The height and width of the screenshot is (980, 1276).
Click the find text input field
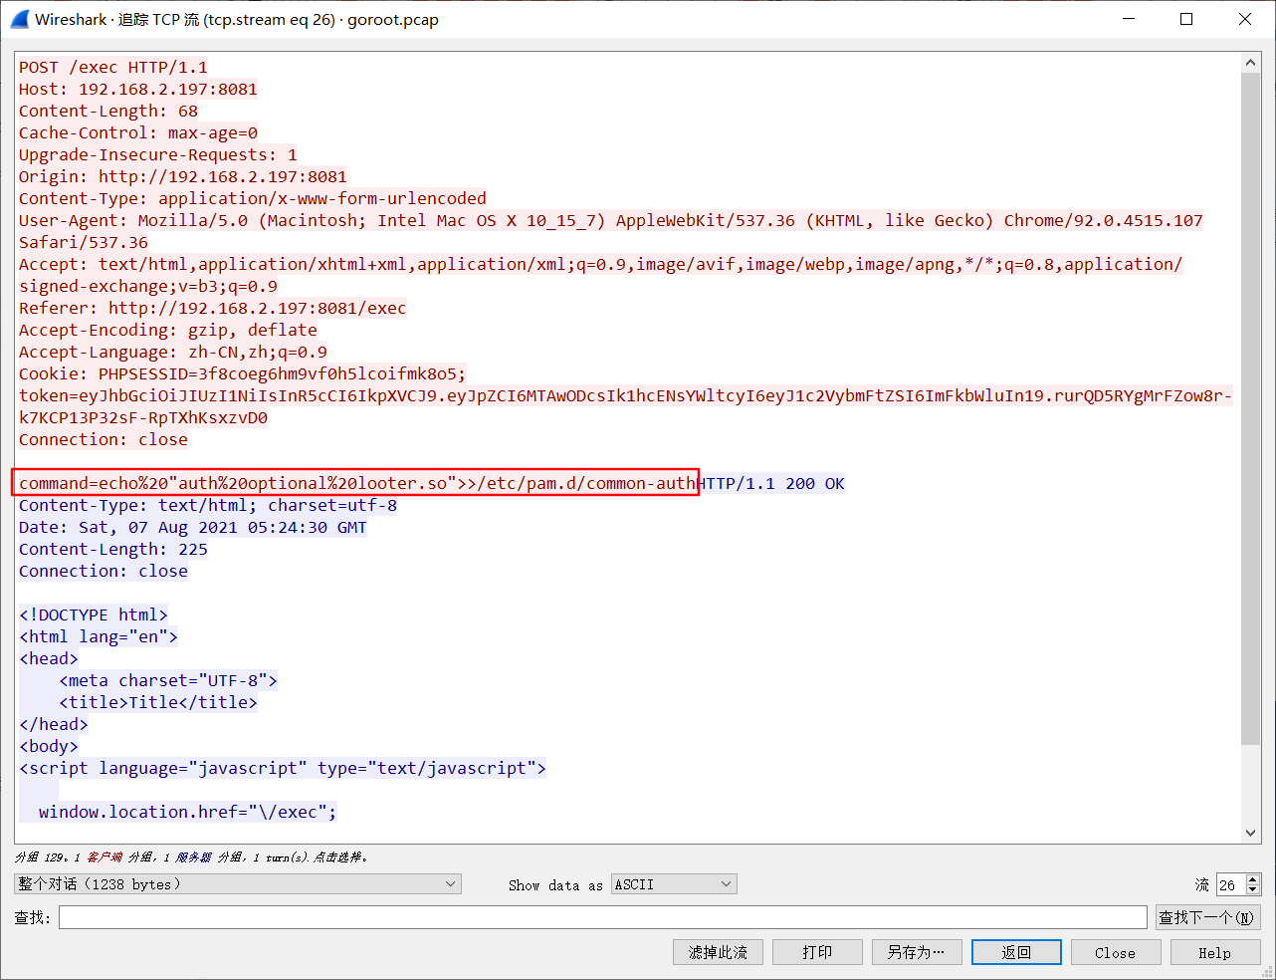click(603, 917)
